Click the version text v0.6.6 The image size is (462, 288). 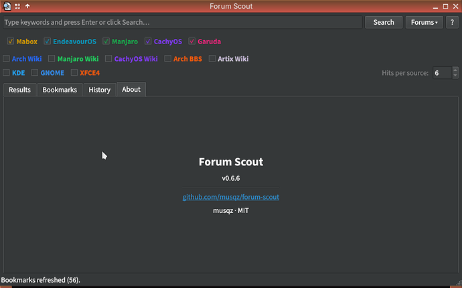(231, 178)
